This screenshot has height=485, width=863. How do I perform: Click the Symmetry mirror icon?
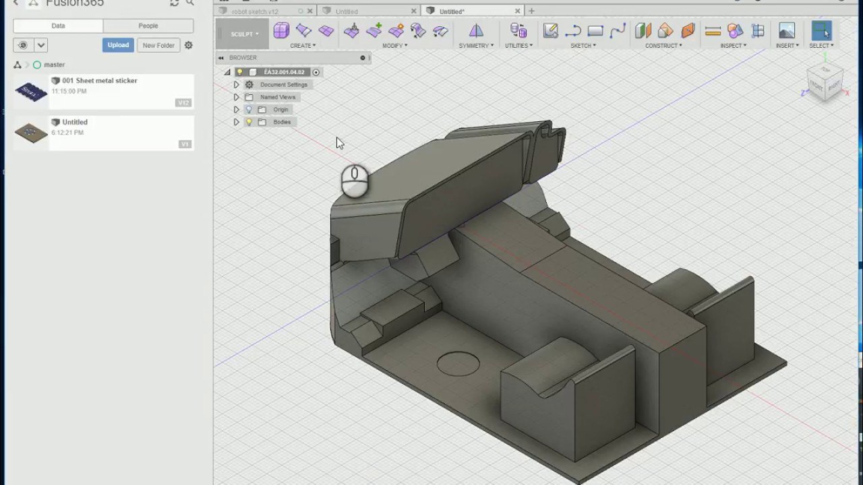(476, 31)
